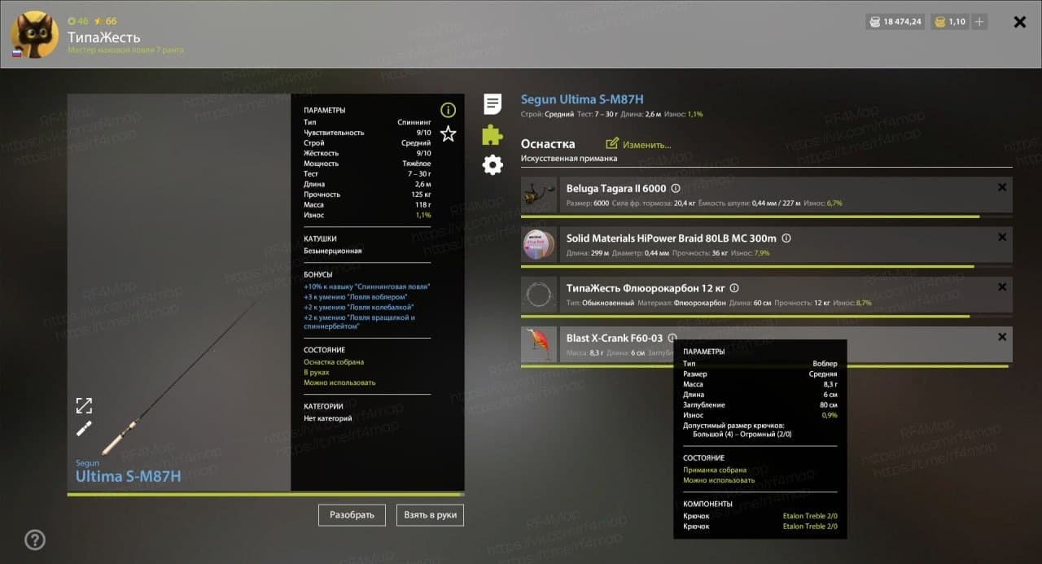Click the player name ТипаЖесть
Screen dimensions: 1042x564
click(103, 37)
